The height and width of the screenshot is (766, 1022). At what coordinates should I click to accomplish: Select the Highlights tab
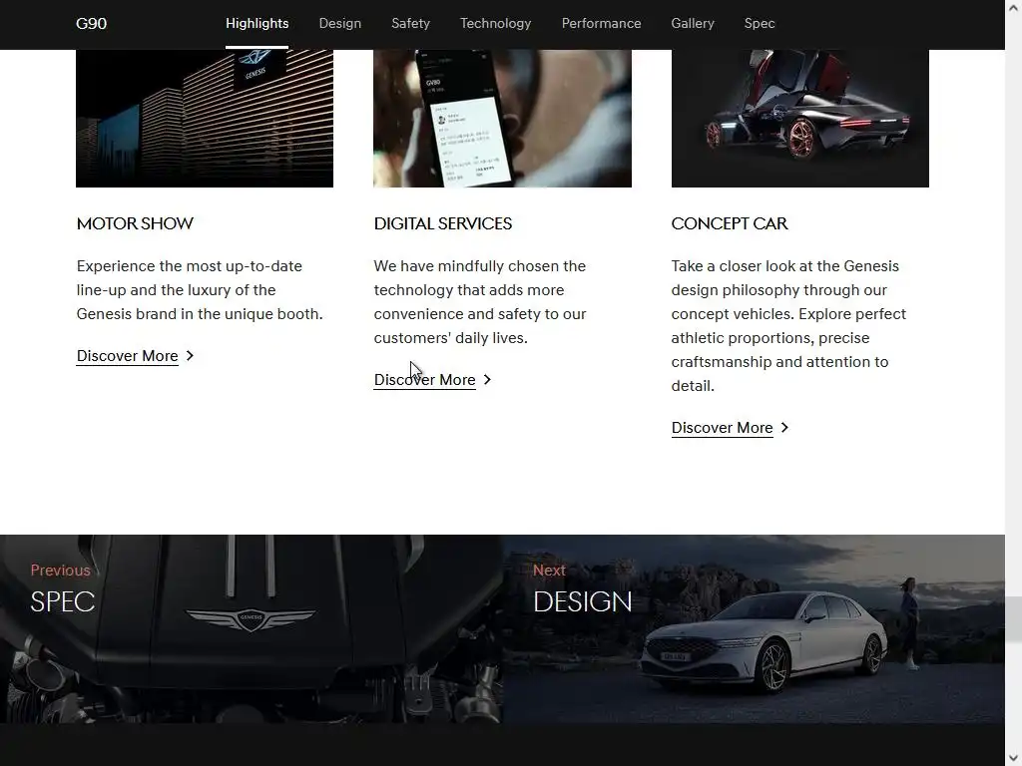coord(256,24)
